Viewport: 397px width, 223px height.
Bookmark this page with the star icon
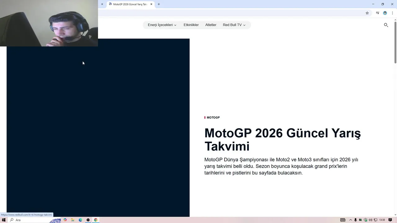pos(367,13)
